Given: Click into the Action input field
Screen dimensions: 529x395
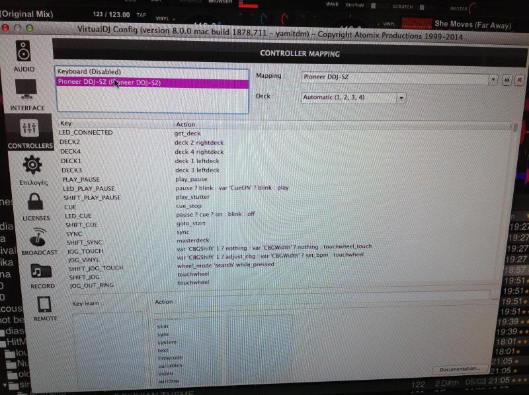Looking at the screenshot, I should pyautogui.click(x=337, y=298).
